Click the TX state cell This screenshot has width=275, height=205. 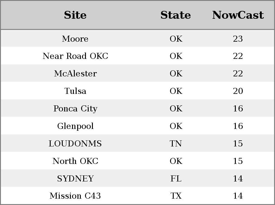point(176,196)
